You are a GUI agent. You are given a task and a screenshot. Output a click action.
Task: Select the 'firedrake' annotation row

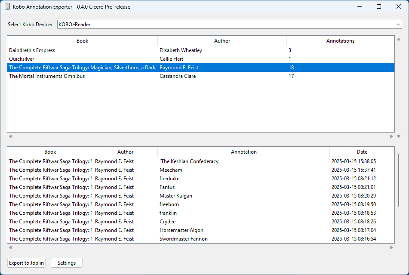(x=169, y=179)
